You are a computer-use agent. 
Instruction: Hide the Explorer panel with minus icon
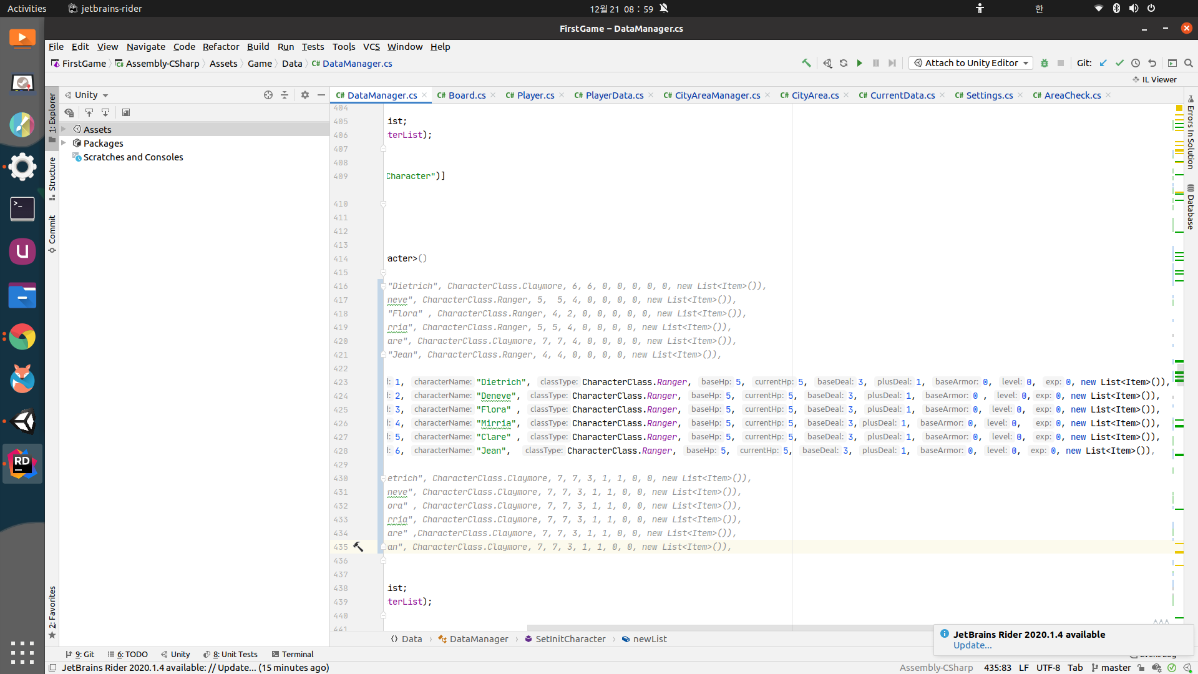pyautogui.click(x=321, y=95)
